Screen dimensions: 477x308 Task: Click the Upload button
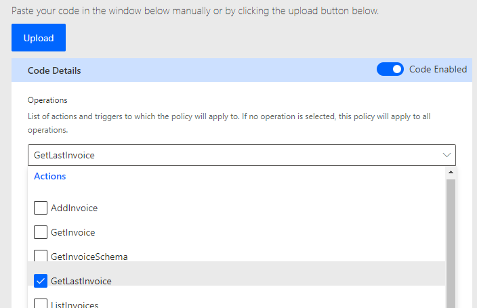[39, 38]
